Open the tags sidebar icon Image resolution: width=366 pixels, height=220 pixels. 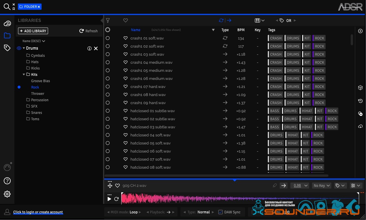click(7, 48)
